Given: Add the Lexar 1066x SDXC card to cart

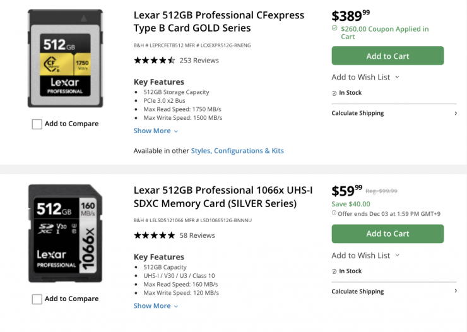Looking at the screenshot, I should pos(387,234).
